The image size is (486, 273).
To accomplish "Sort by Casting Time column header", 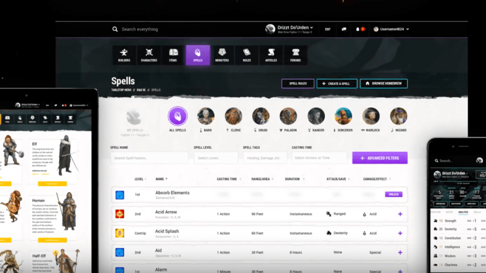I will (229, 179).
